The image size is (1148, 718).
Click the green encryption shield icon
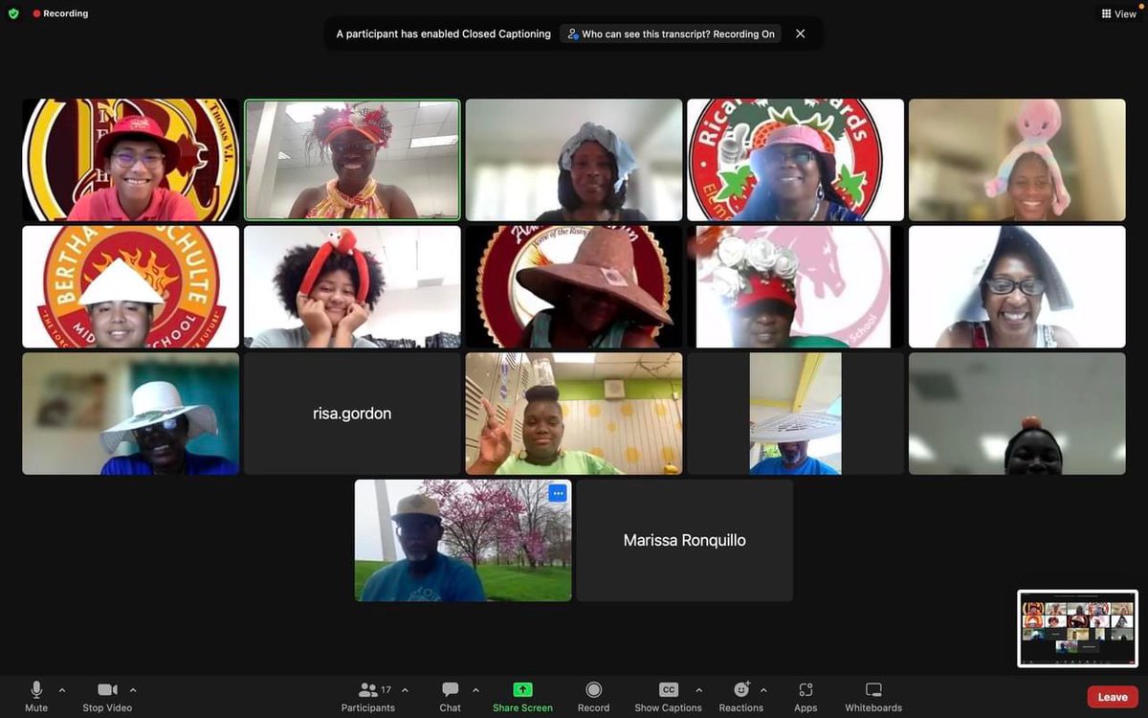pyautogui.click(x=13, y=13)
